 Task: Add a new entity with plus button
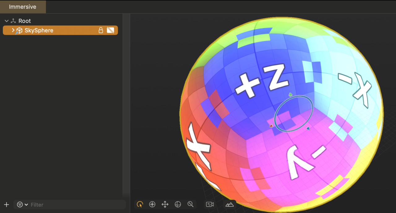(x=6, y=205)
